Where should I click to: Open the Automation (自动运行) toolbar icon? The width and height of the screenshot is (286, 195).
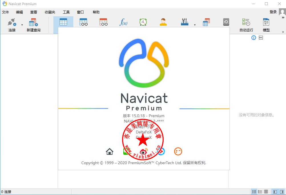(x=246, y=25)
